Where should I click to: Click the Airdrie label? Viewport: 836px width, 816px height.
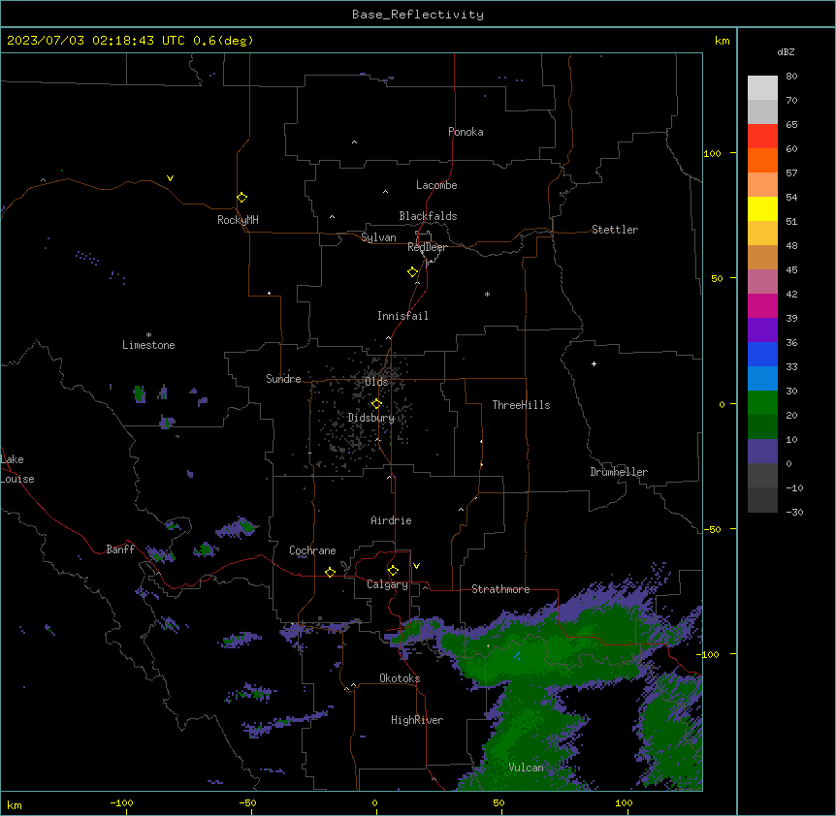(x=391, y=520)
